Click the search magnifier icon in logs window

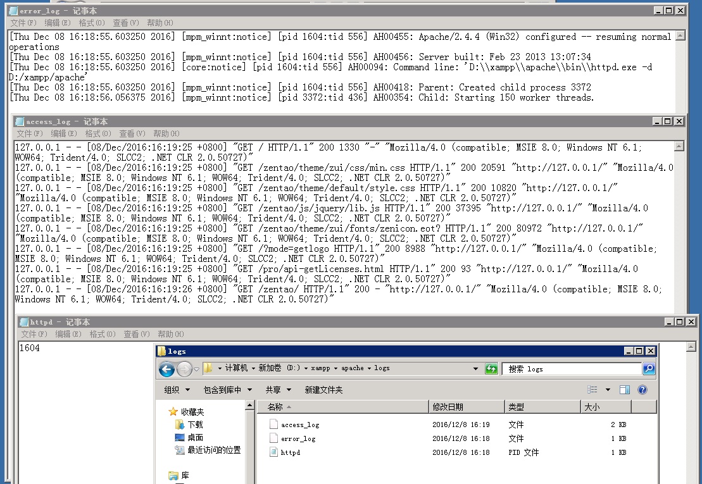(649, 369)
